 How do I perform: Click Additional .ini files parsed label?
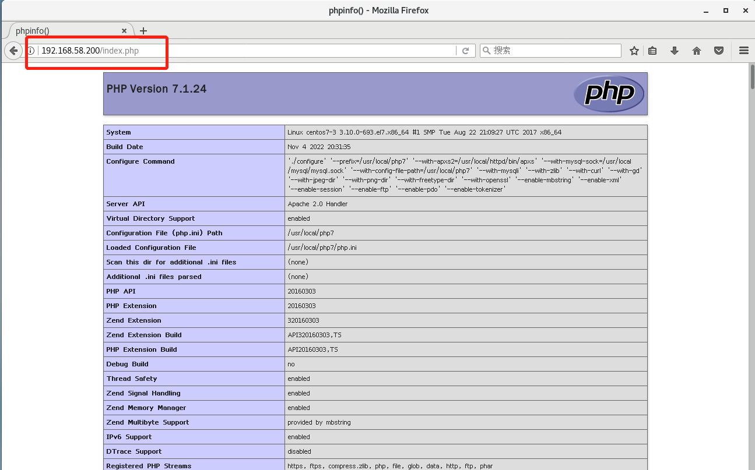tap(153, 277)
